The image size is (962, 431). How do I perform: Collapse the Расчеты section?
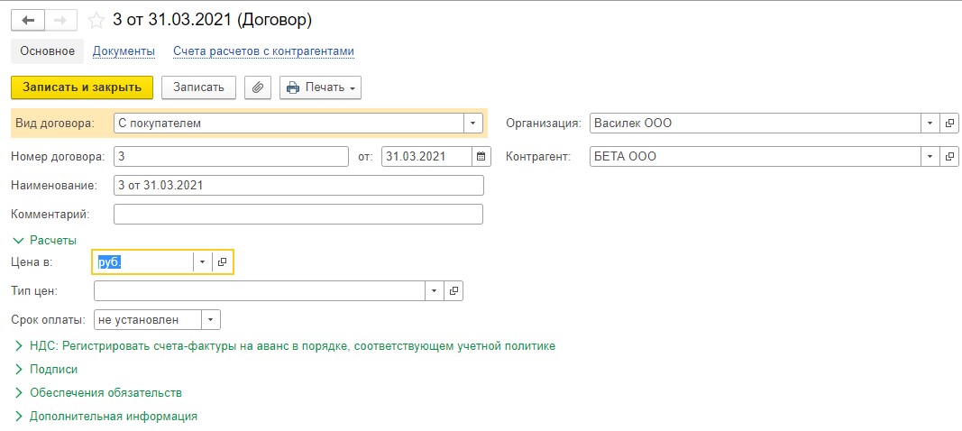point(45,241)
